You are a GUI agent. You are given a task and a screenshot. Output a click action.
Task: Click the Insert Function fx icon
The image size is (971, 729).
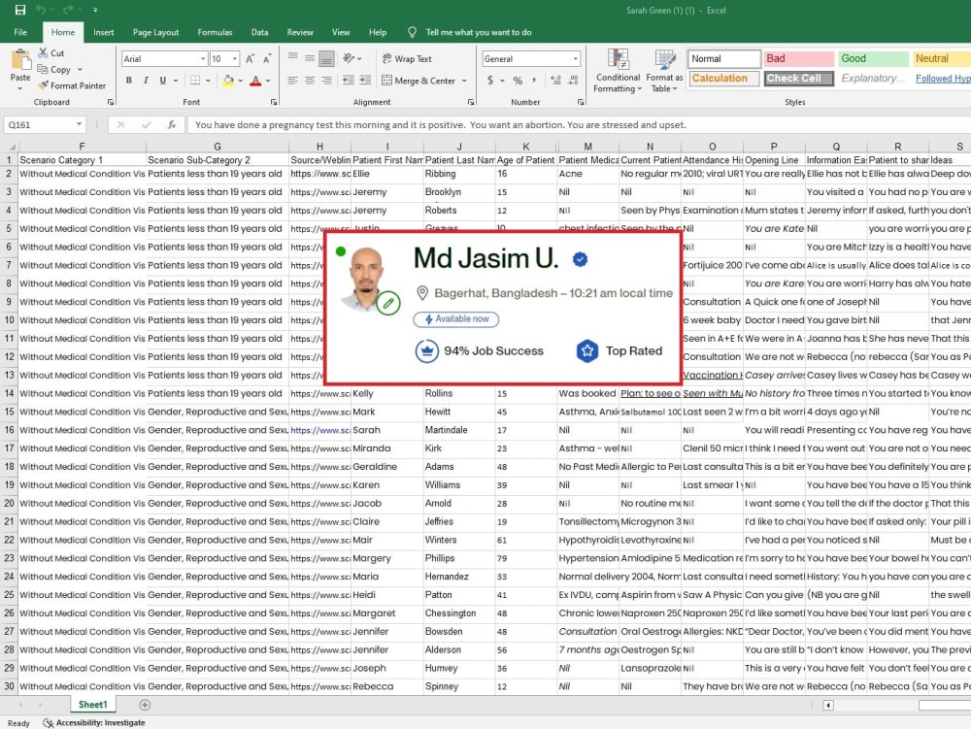(x=172, y=124)
